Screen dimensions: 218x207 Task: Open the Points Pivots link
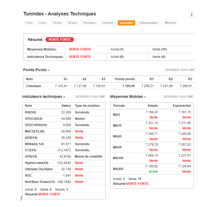[x=36, y=70]
